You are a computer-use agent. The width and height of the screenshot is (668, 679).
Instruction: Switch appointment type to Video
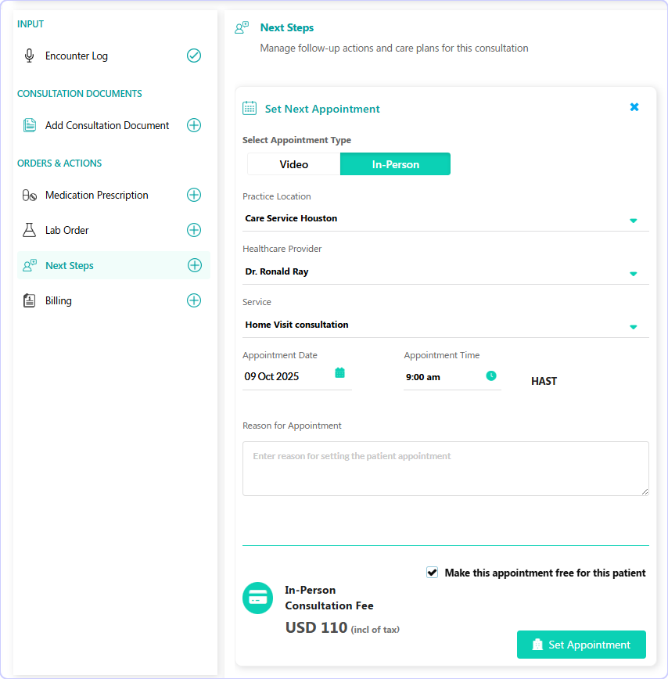293,164
